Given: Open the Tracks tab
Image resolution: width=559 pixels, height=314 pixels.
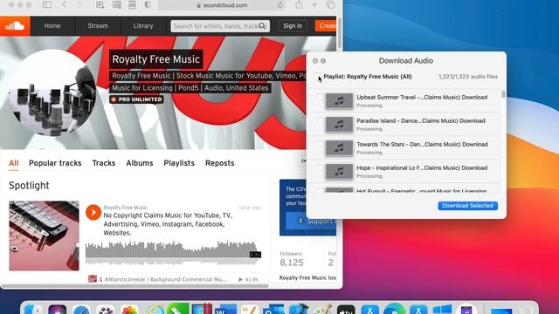Looking at the screenshot, I should (104, 163).
